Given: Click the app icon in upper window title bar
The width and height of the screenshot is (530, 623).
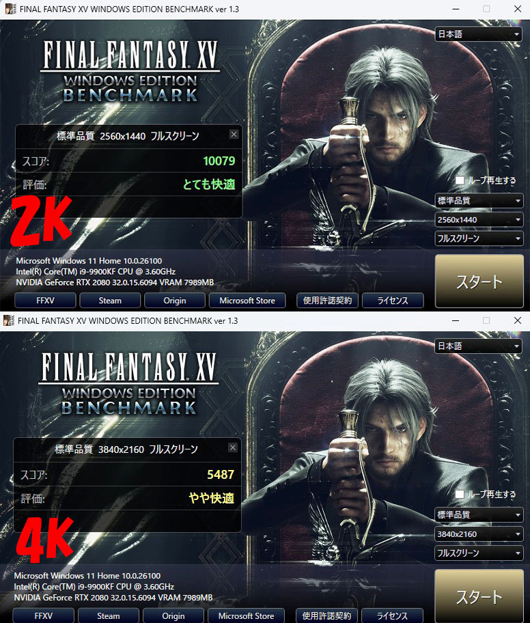Looking at the screenshot, I should [x=10, y=9].
